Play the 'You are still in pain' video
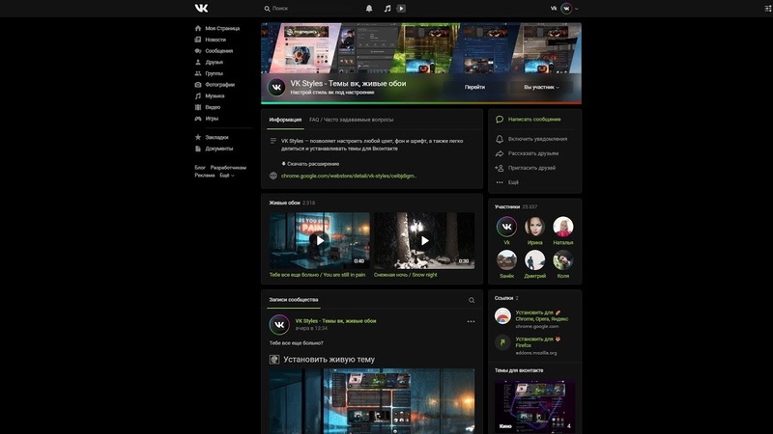The image size is (773, 434). pyautogui.click(x=319, y=240)
